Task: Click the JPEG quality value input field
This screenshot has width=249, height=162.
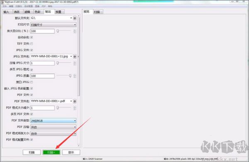Action: [x=42, y=76]
